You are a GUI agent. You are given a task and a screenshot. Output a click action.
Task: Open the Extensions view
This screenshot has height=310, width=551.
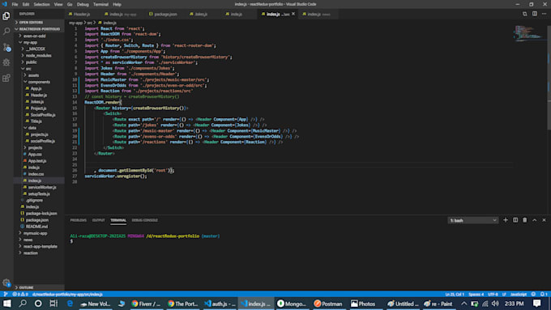pos(6,78)
